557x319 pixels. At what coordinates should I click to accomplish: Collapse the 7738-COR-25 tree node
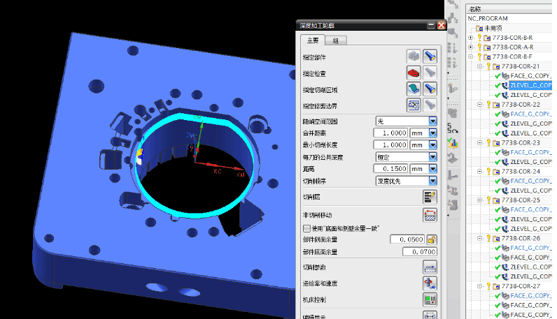[x=479, y=200]
